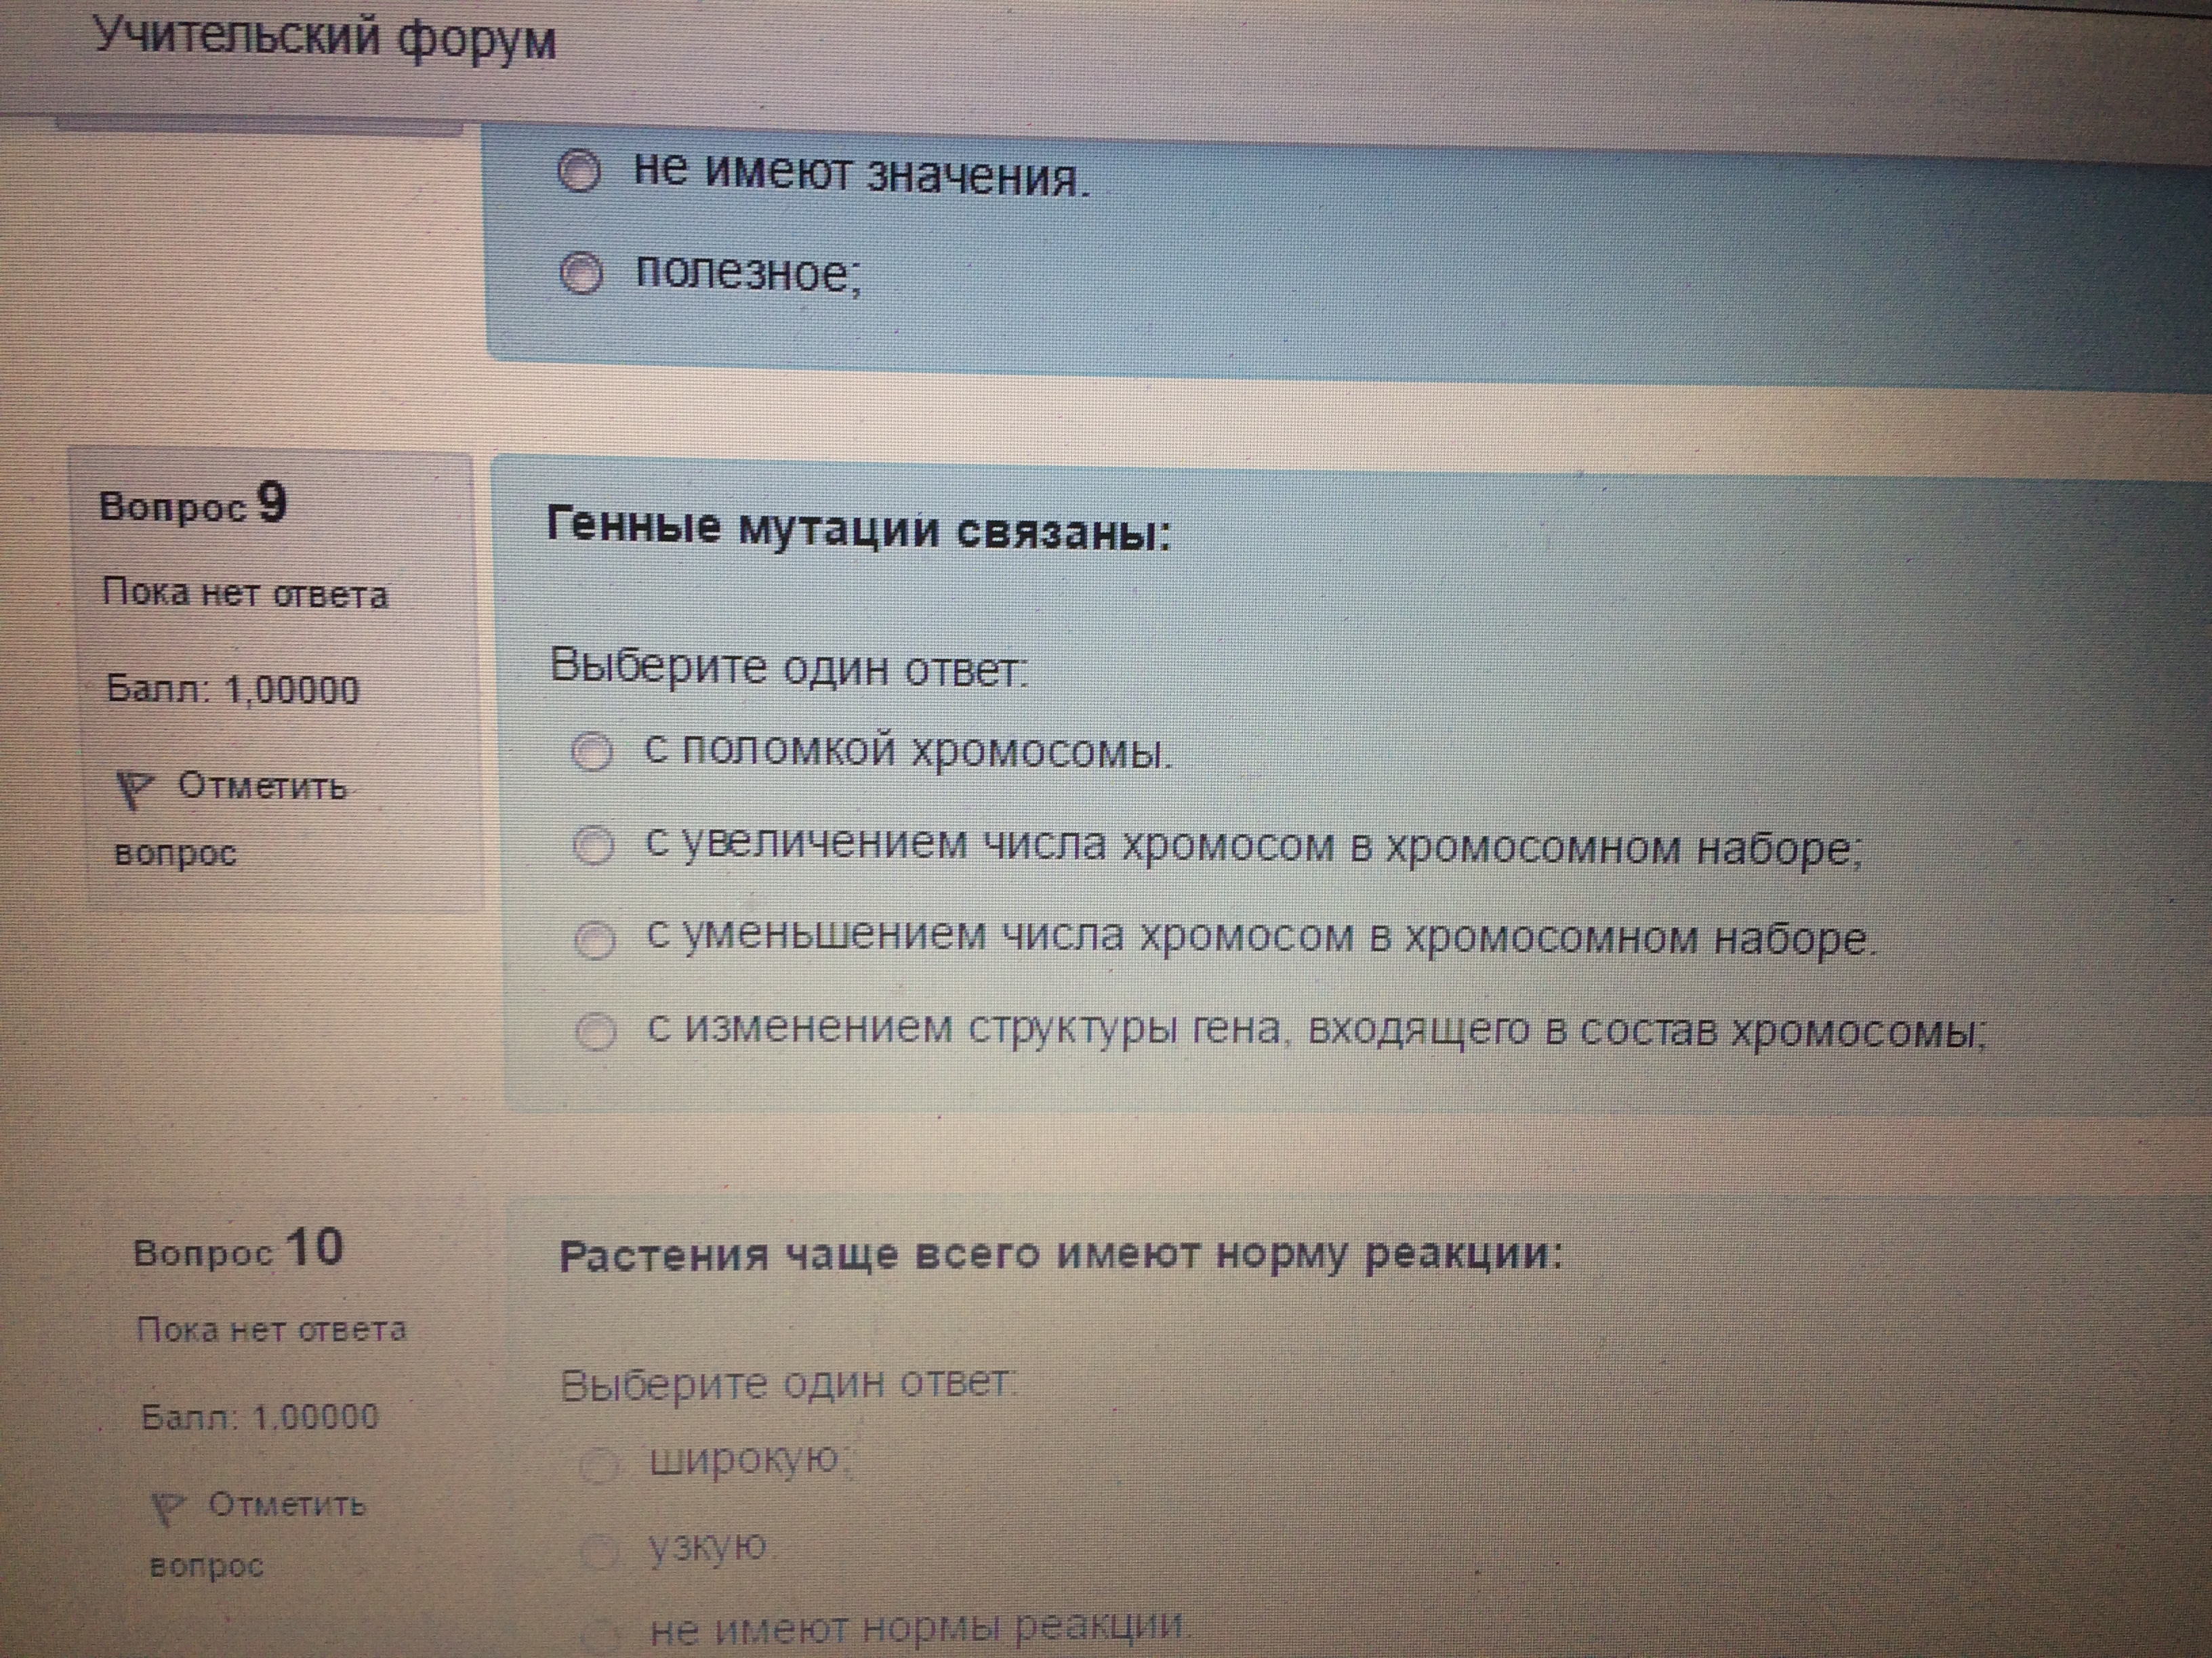Select 'узкую' radio button option
The height and width of the screenshot is (1658, 2212).
(x=600, y=1553)
